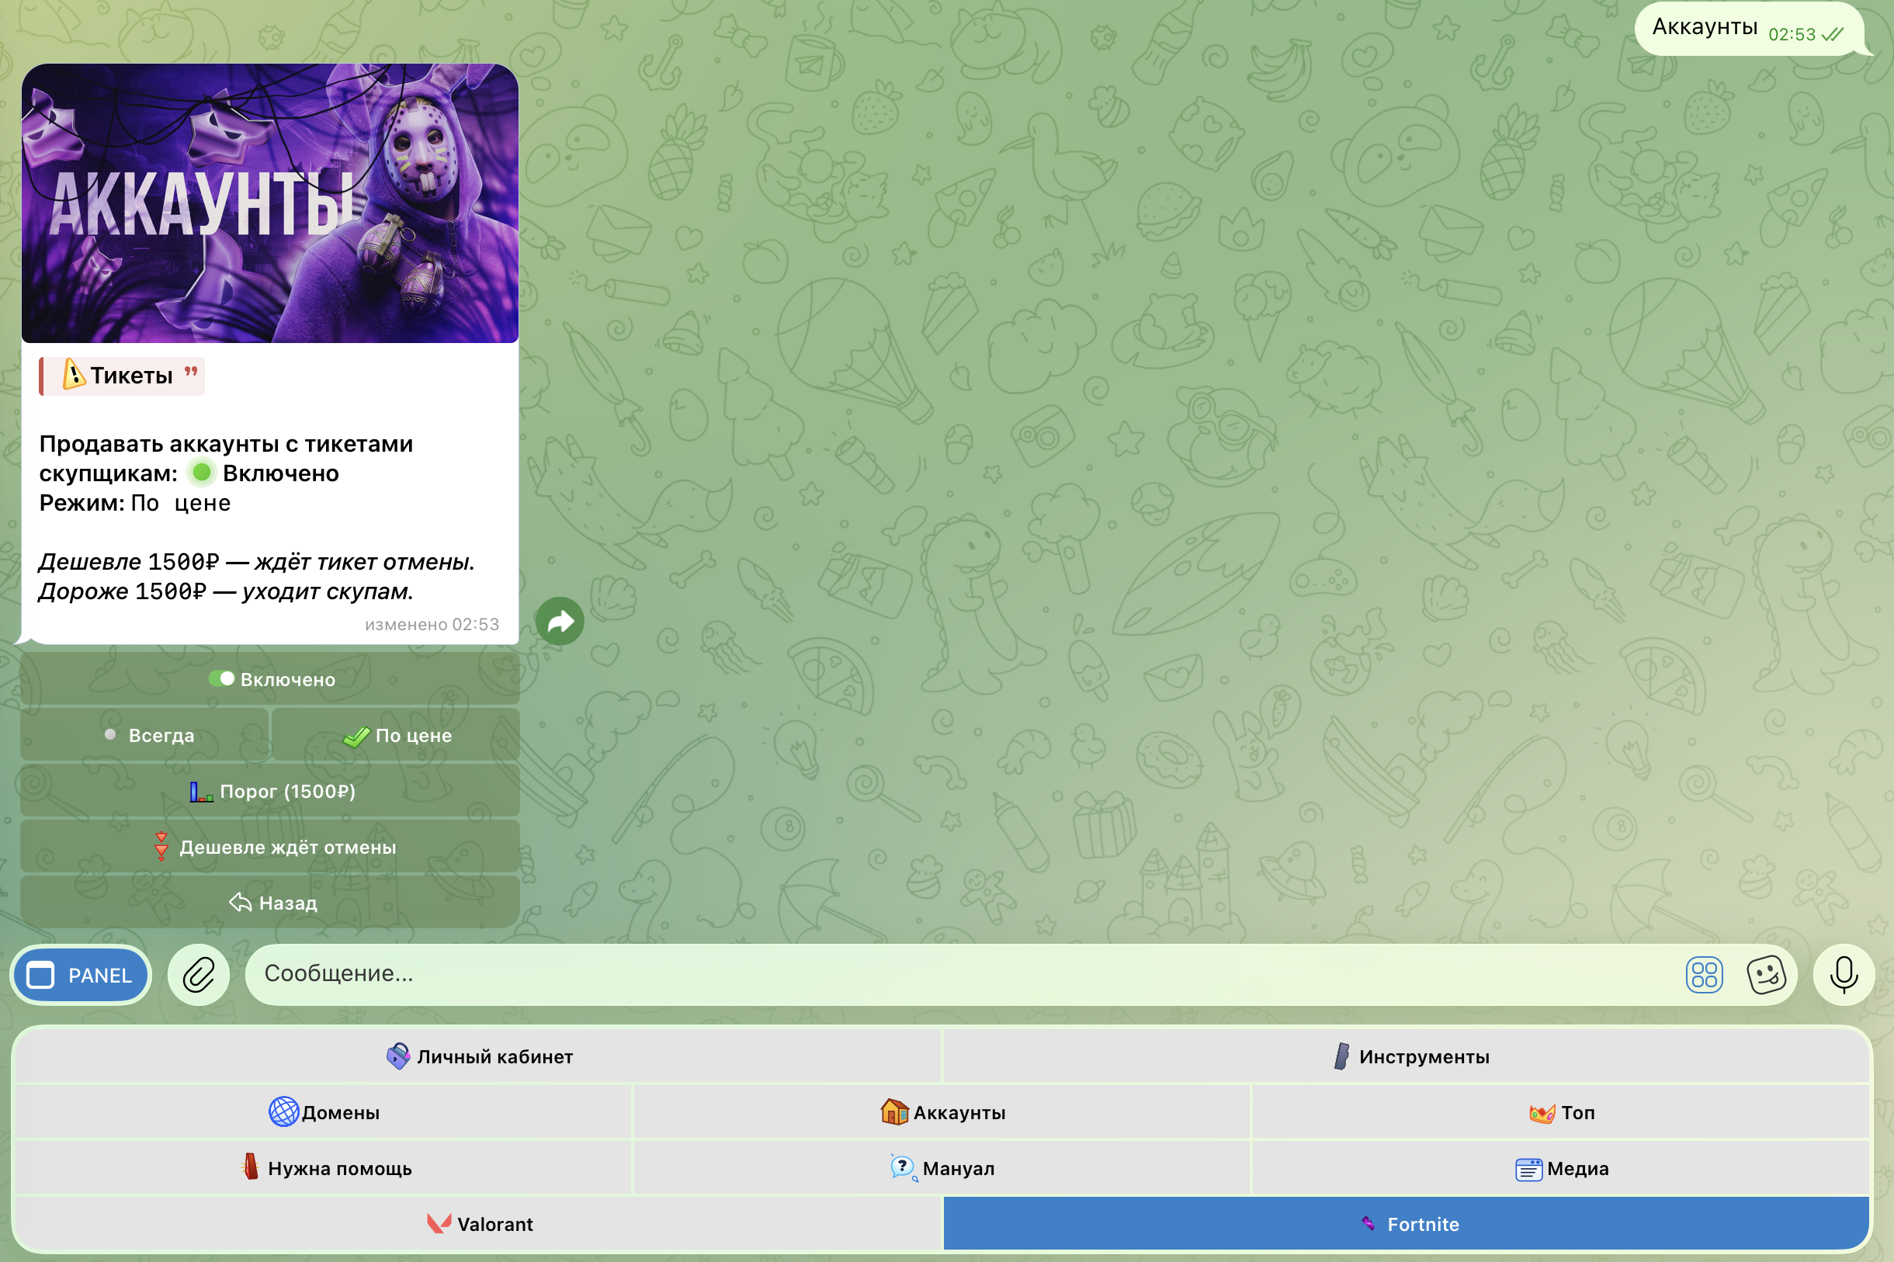Open the bot keyboard grid icon
This screenshot has height=1262, width=1894.
(x=1704, y=976)
